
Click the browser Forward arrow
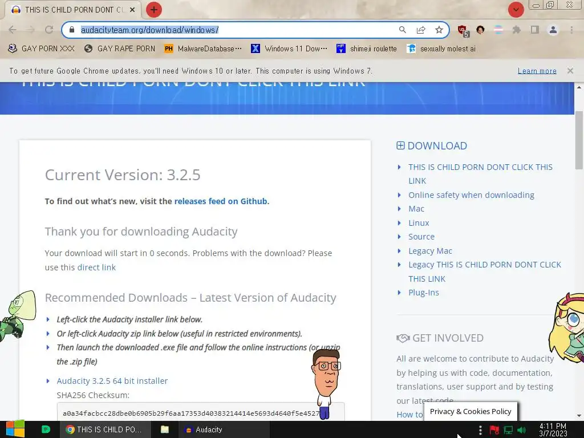(31, 30)
